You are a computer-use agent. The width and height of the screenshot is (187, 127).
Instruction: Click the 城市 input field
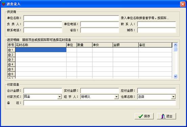point(157,30)
